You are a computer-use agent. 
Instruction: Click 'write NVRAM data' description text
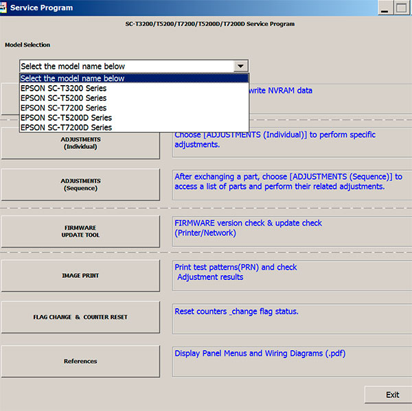point(281,91)
